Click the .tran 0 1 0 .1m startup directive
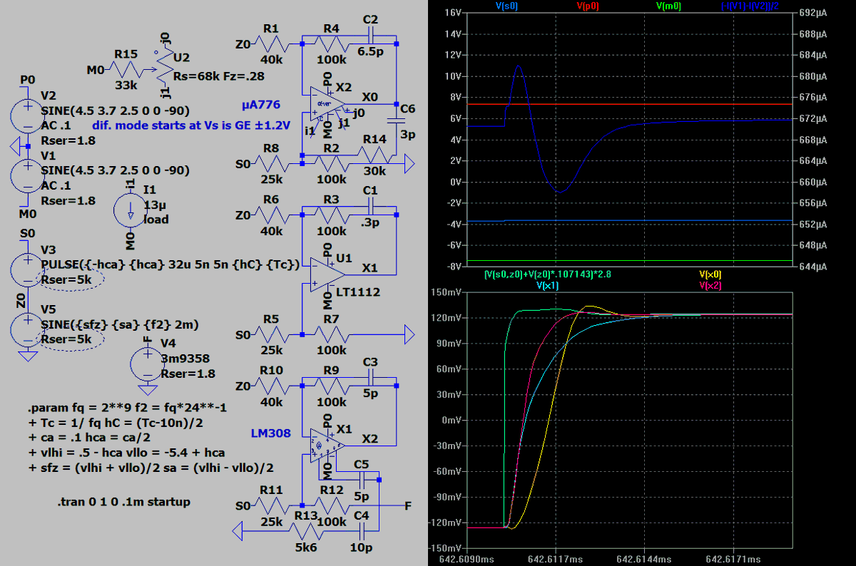 124,502
